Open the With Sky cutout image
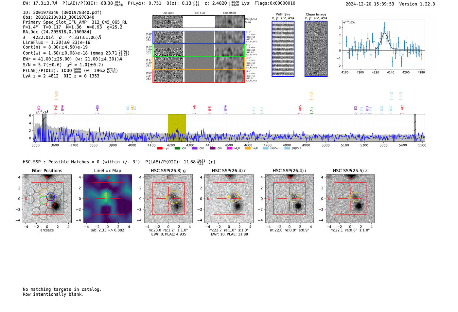The width and height of the screenshot is (458, 312). pyautogui.click(x=283, y=49)
